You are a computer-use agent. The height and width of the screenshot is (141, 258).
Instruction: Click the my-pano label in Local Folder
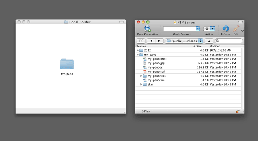coord(67,74)
